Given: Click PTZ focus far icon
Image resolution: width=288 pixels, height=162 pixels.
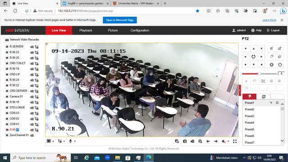Looking at the screenshot, I should point(279,57).
